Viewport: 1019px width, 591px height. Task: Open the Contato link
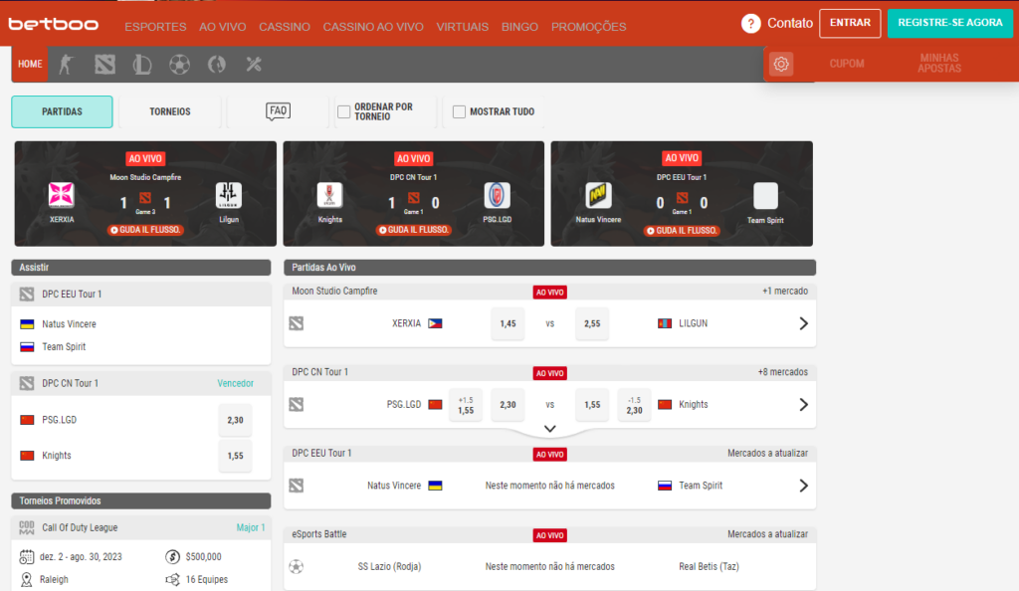789,23
